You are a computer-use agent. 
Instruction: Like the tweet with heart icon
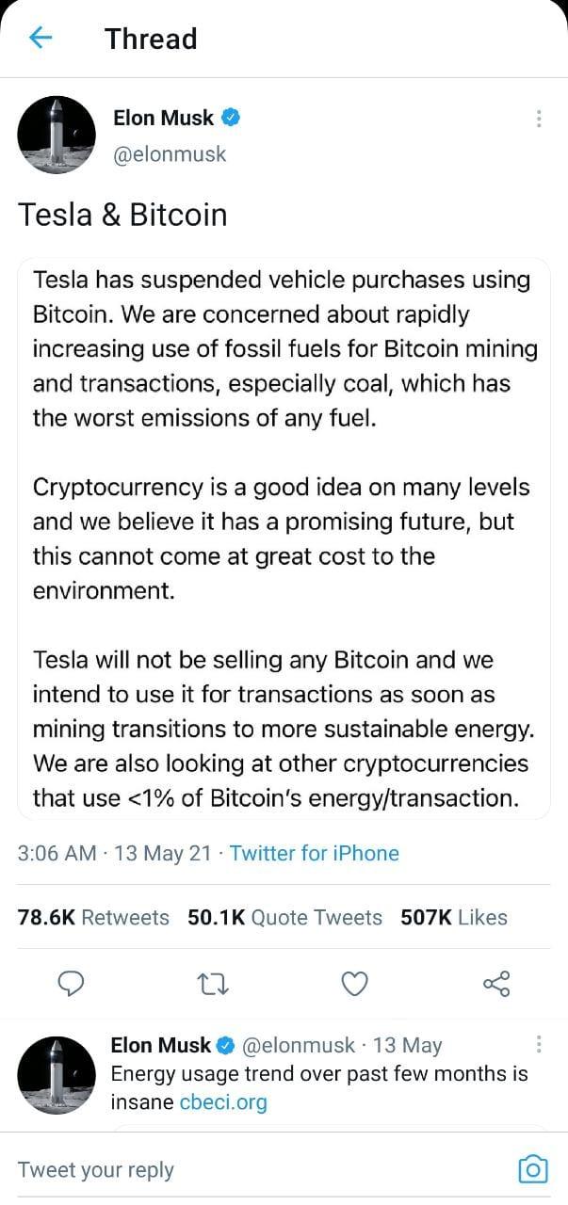coord(354,984)
